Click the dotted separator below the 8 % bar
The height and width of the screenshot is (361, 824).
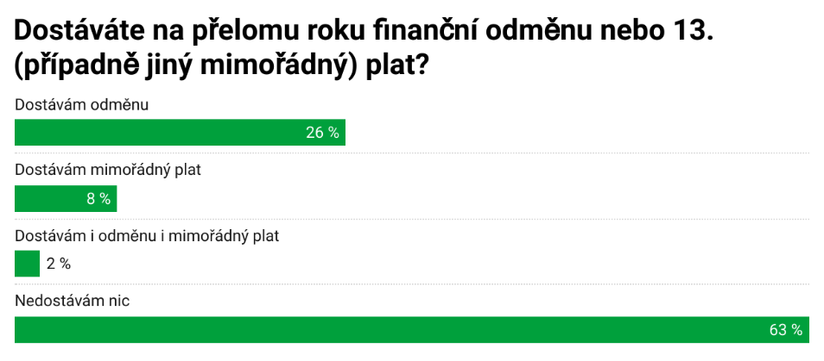412,219
